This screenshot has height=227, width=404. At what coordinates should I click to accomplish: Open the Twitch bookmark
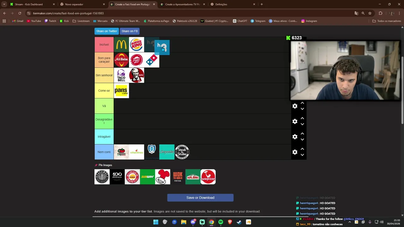tap(50, 21)
